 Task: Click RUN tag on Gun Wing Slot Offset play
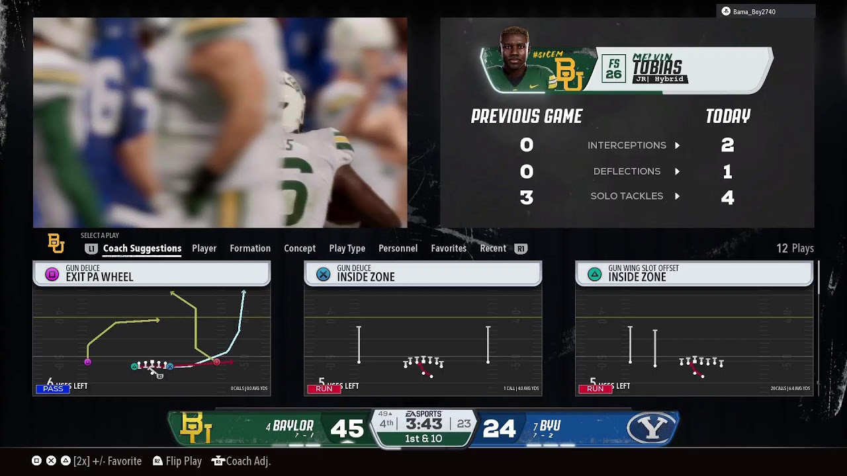595,389
